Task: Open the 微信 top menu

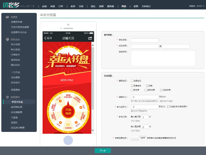Action: click(x=93, y=6)
